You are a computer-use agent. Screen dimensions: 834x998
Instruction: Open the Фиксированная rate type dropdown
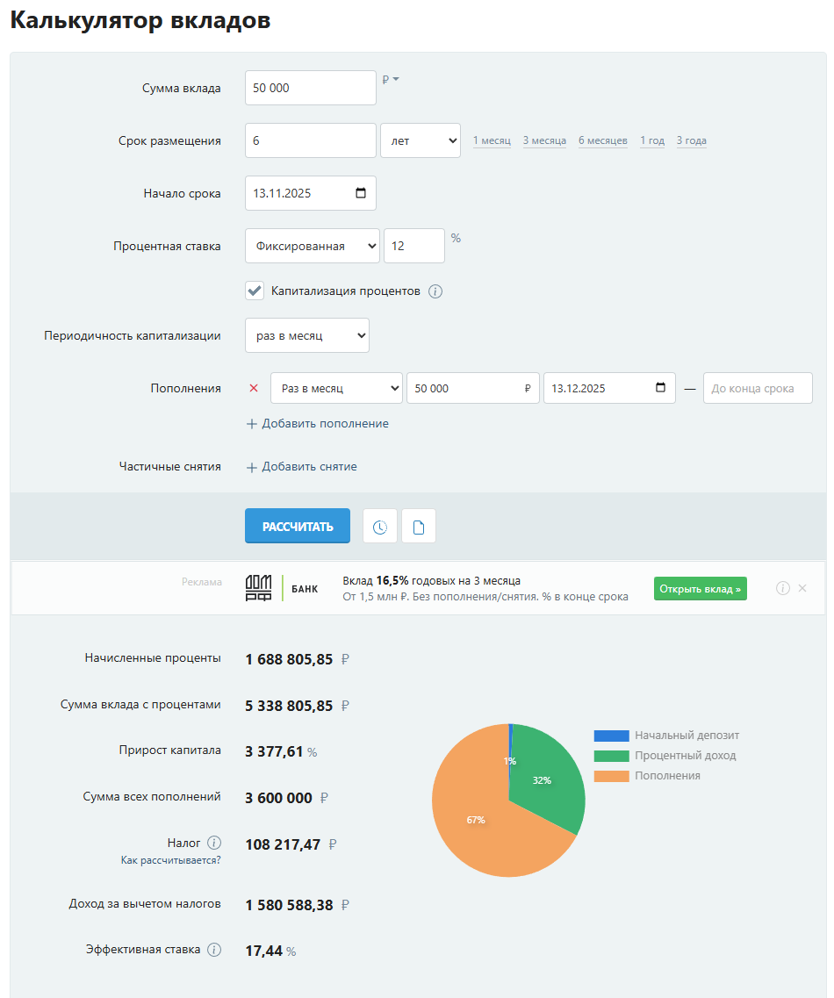(x=312, y=246)
